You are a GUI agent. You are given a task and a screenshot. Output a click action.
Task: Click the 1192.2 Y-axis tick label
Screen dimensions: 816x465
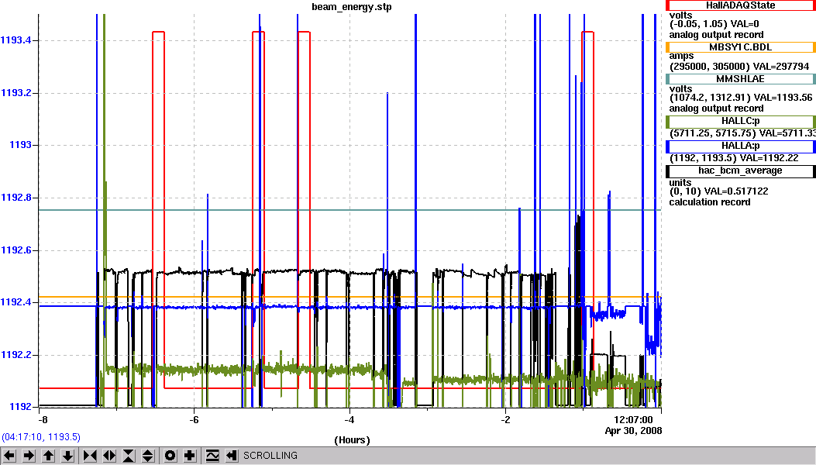coord(16,355)
